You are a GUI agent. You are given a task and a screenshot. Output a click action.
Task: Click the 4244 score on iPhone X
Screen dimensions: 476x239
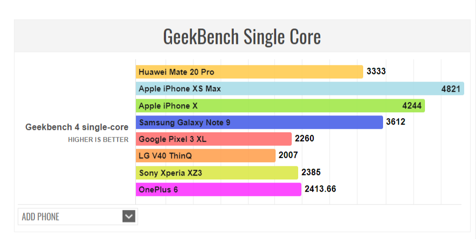[x=412, y=106]
